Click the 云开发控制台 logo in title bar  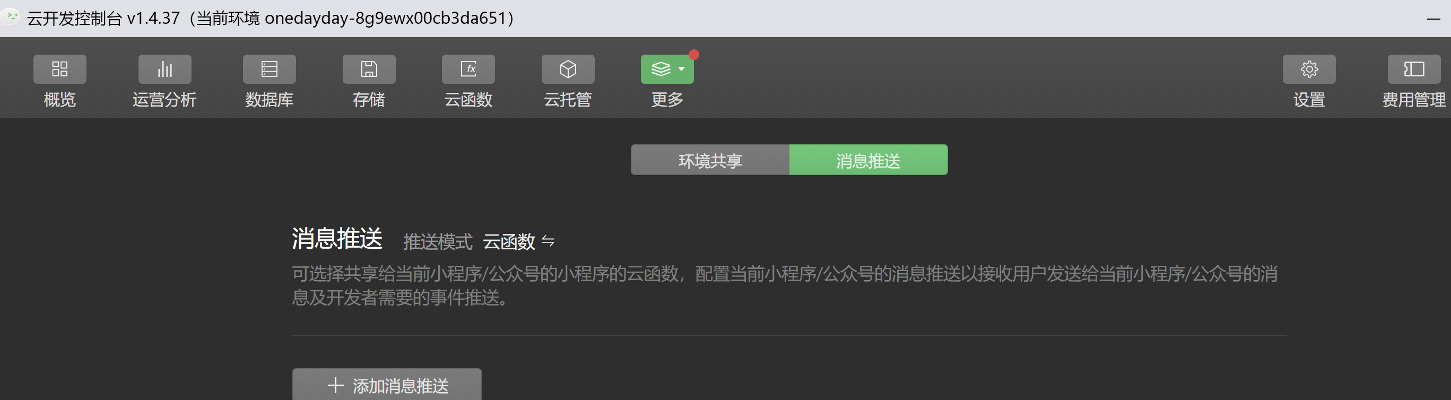(10, 17)
